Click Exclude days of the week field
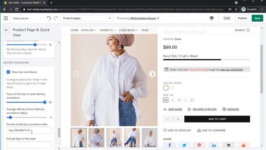 pos(29,145)
